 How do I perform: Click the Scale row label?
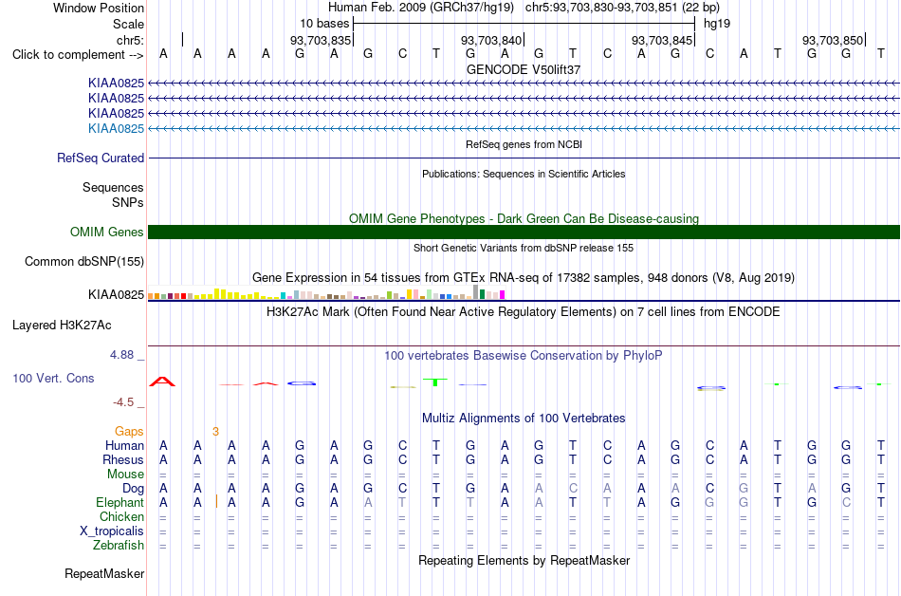tap(128, 24)
